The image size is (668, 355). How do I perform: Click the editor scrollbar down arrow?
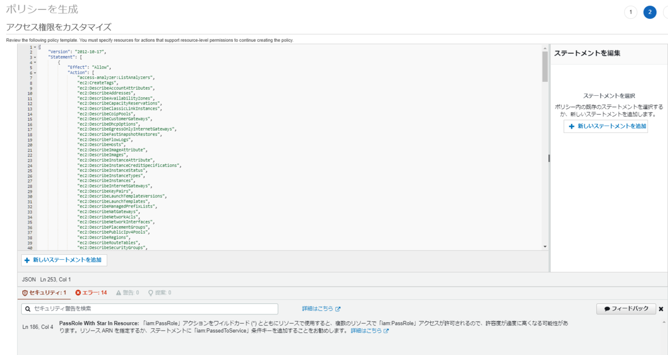click(545, 246)
